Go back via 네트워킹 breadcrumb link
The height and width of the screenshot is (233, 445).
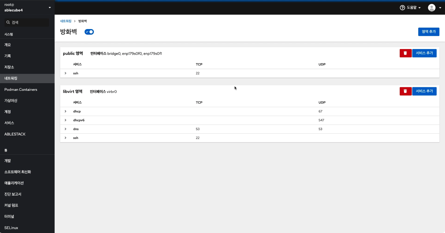coord(66,21)
